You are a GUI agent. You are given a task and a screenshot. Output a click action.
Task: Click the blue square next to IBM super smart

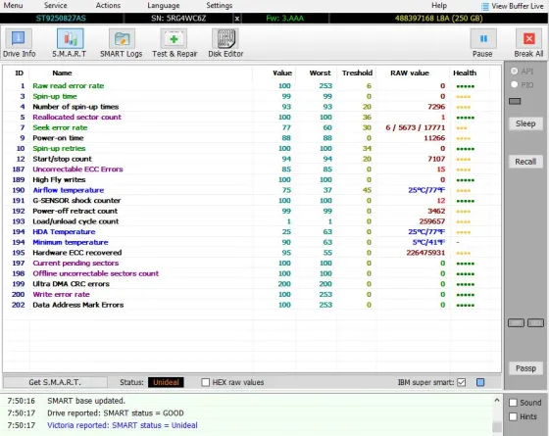[480, 382]
